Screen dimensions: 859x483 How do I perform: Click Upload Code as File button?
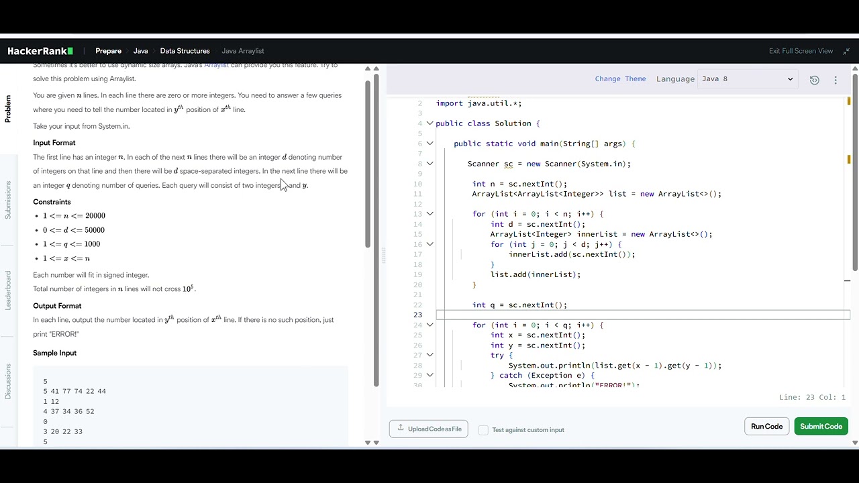click(428, 429)
